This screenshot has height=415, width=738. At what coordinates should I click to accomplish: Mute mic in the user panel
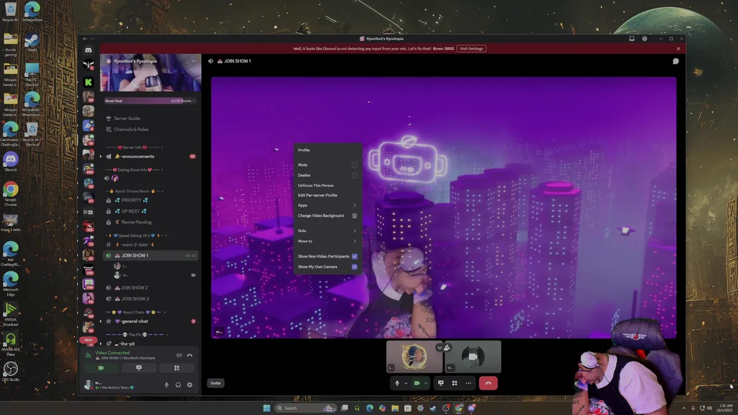point(167,385)
